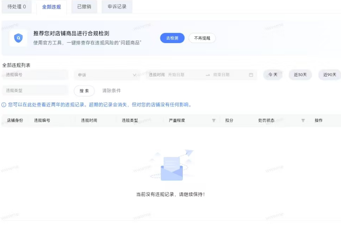Switch to the 已撤销 tab
The width and height of the screenshot is (341, 229).
84,7
